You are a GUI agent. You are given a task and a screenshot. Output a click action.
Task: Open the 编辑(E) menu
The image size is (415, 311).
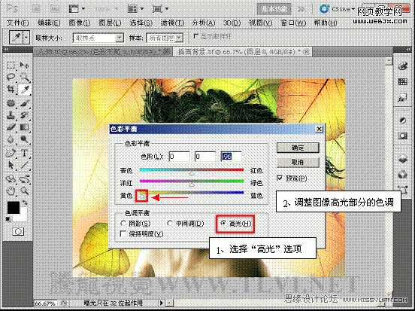49,23
